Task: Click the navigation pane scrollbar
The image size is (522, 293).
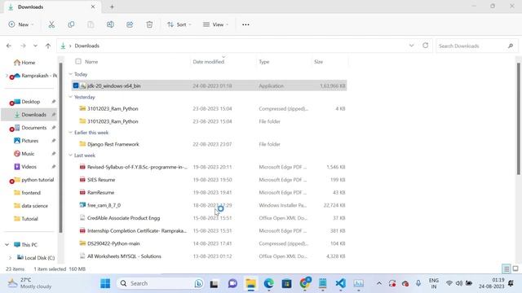Action: coord(60,148)
